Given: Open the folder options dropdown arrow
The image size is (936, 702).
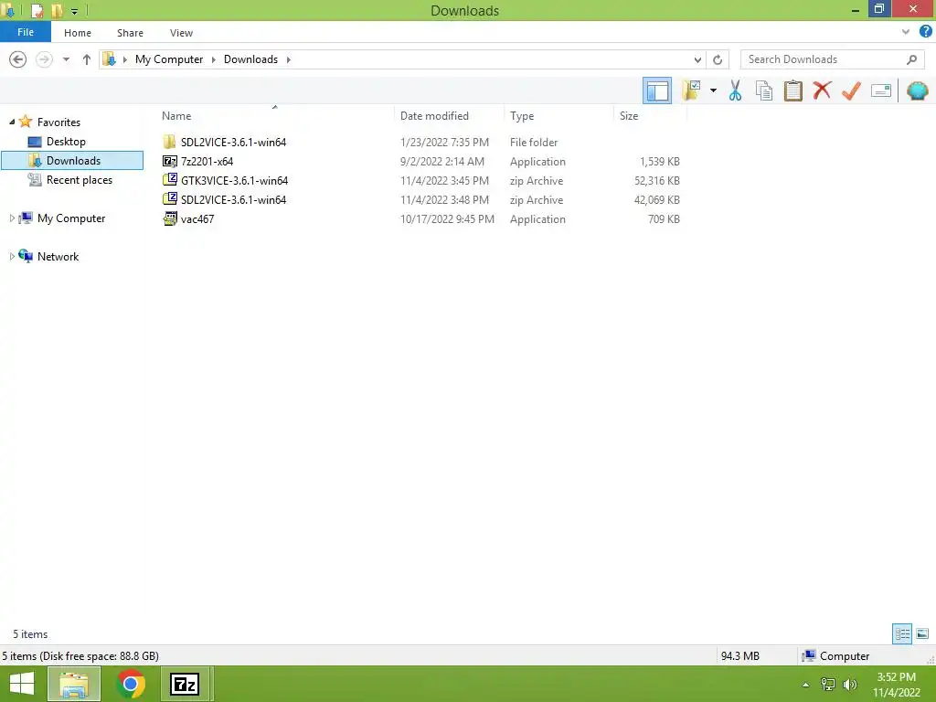Looking at the screenshot, I should [713, 90].
